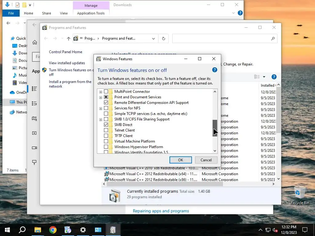The width and height of the screenshot is (315, 236).
Task: Check Simple TCPIP services checkbox
Action: [x=106, y=114]
